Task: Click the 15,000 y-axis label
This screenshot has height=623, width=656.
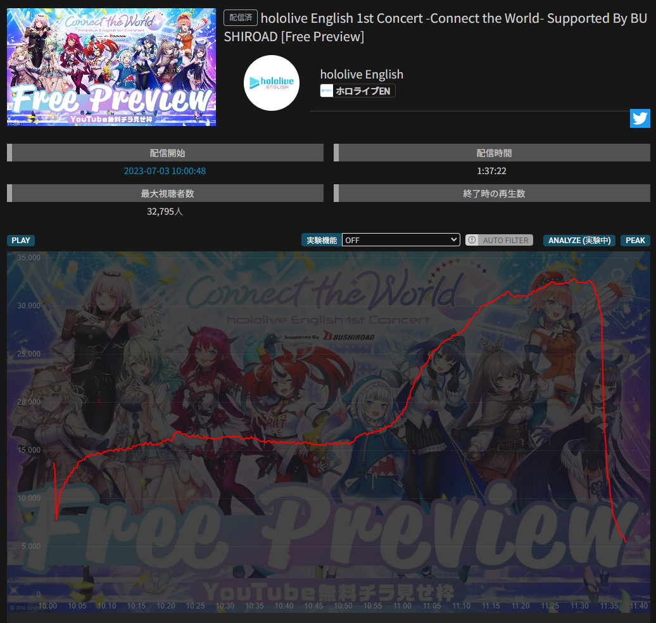Action: (x=29, y=450)
